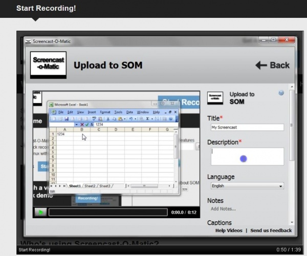
Task: Open the Tools menu in Excel
Action: click(118, 112)
